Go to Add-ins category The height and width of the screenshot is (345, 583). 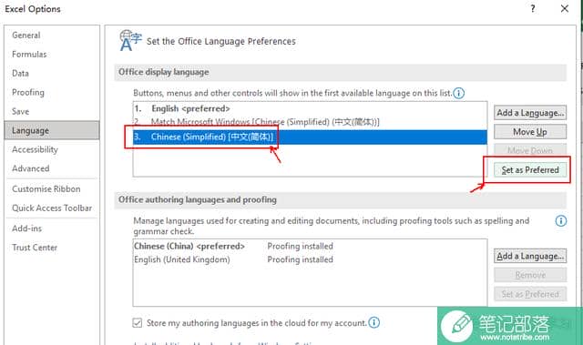26,228
